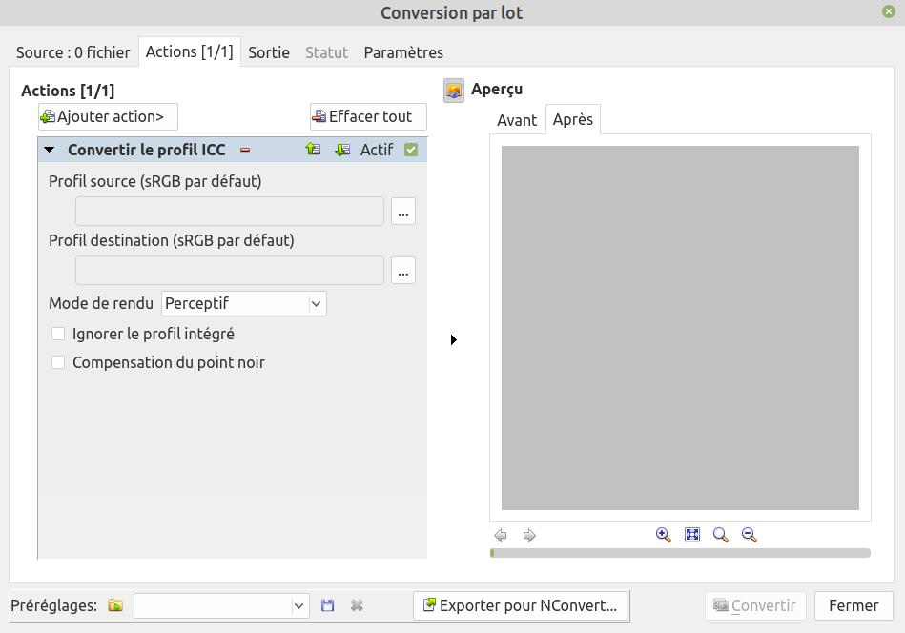Click the fit-to-window preview icon
905x633 pixels.
pos(692,535)
